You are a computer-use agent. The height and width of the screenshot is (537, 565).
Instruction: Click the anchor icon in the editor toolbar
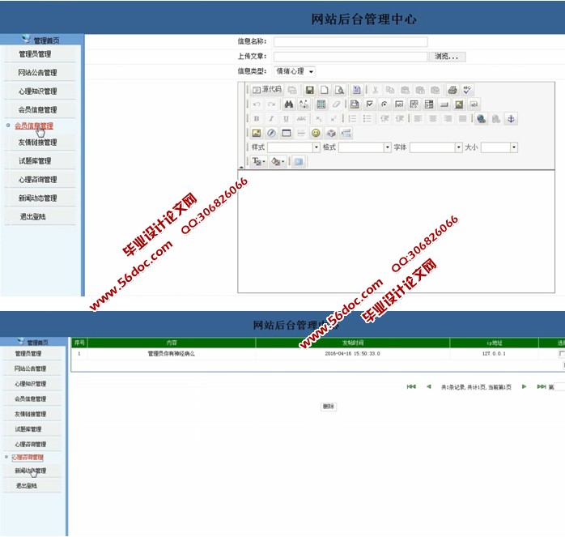[511, 118]
